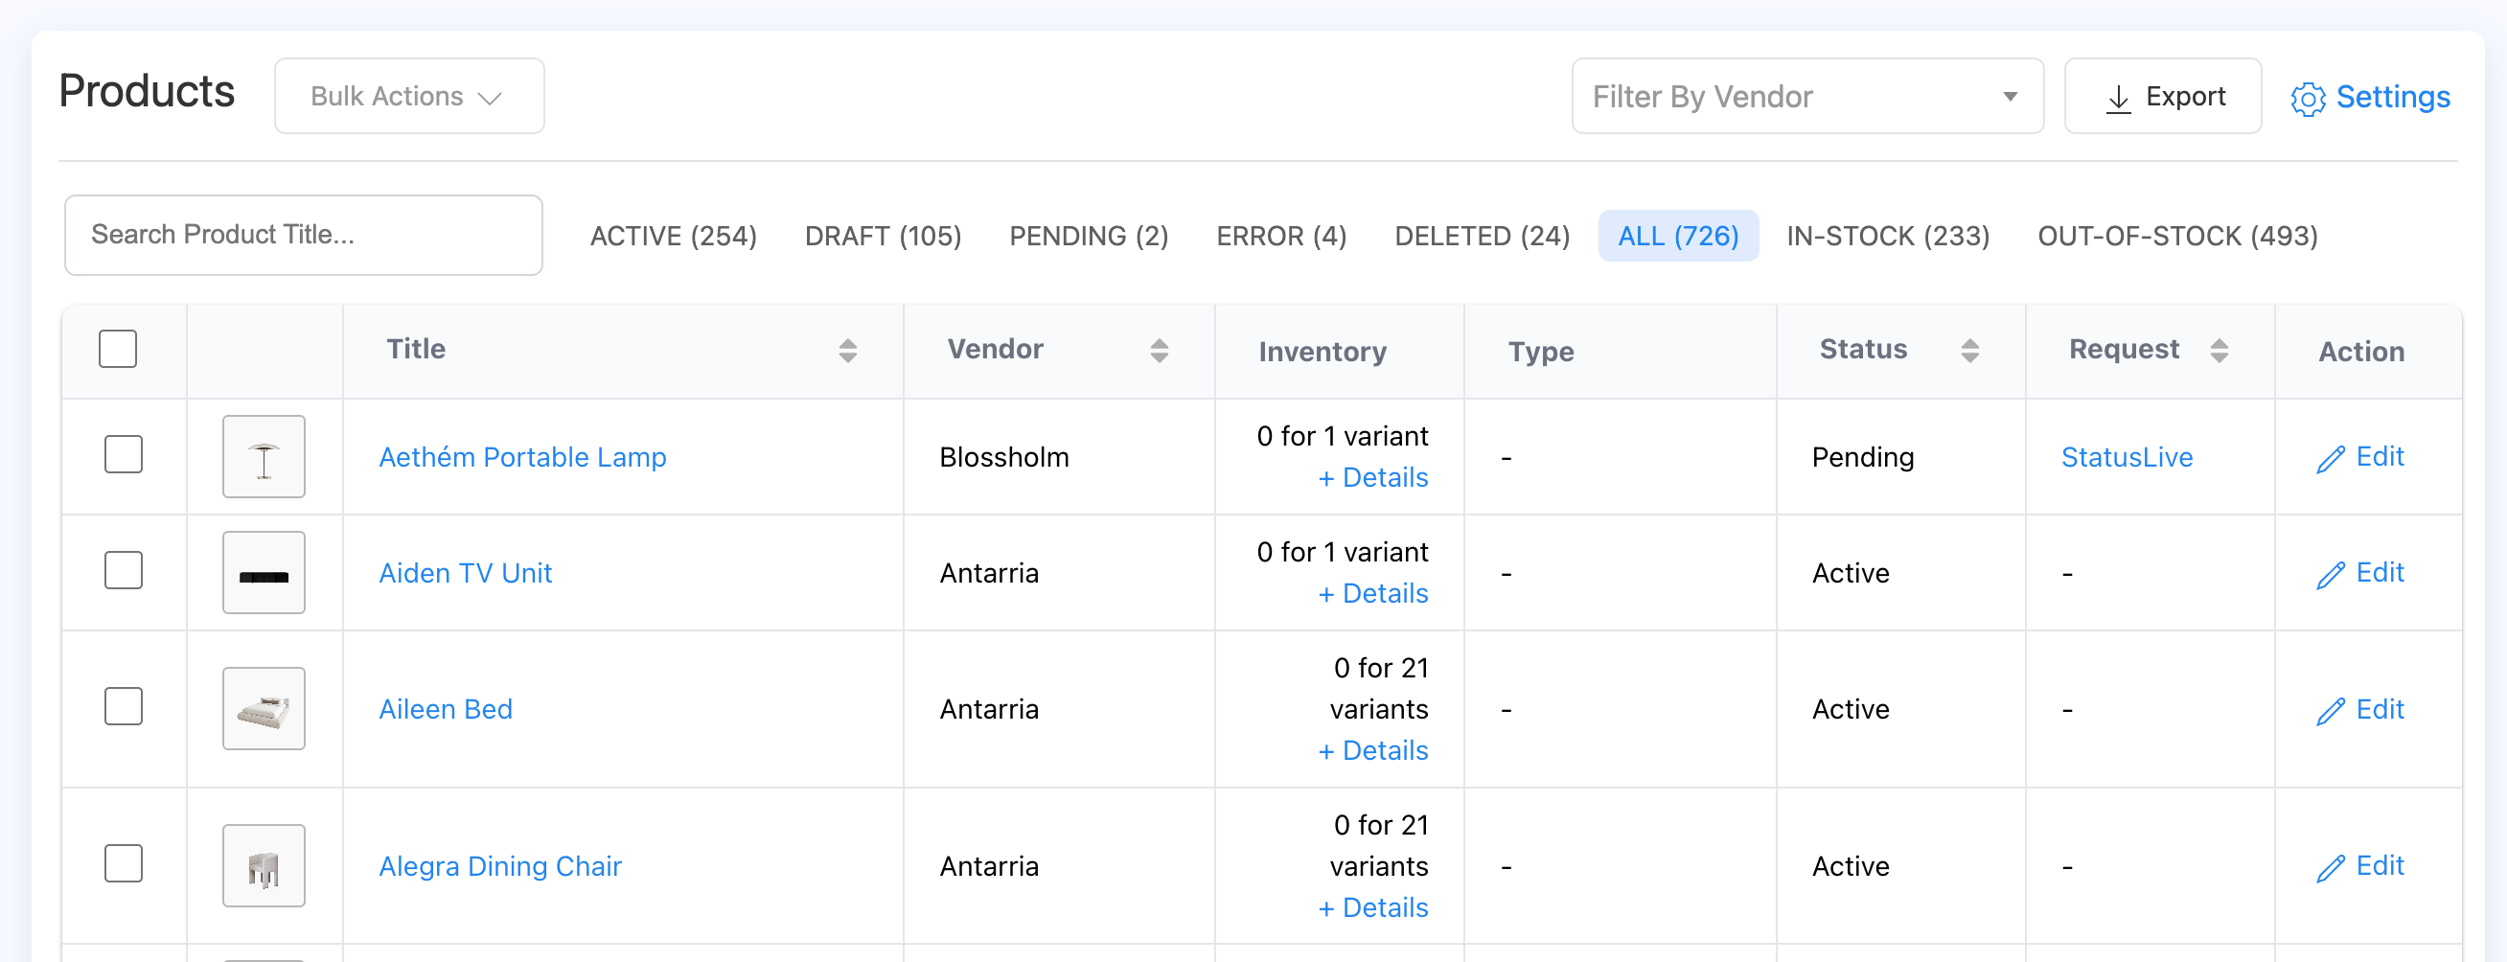
Task: Expand inventory Details for Aiden TV Unit
Action: pyautogui.click(x=1372, y=593)
